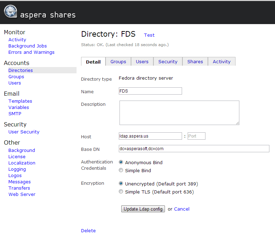Open Email Templates link

[x=20, y=101]
